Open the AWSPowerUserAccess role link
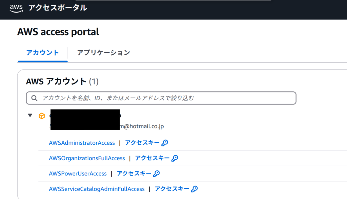 (78, 174)
